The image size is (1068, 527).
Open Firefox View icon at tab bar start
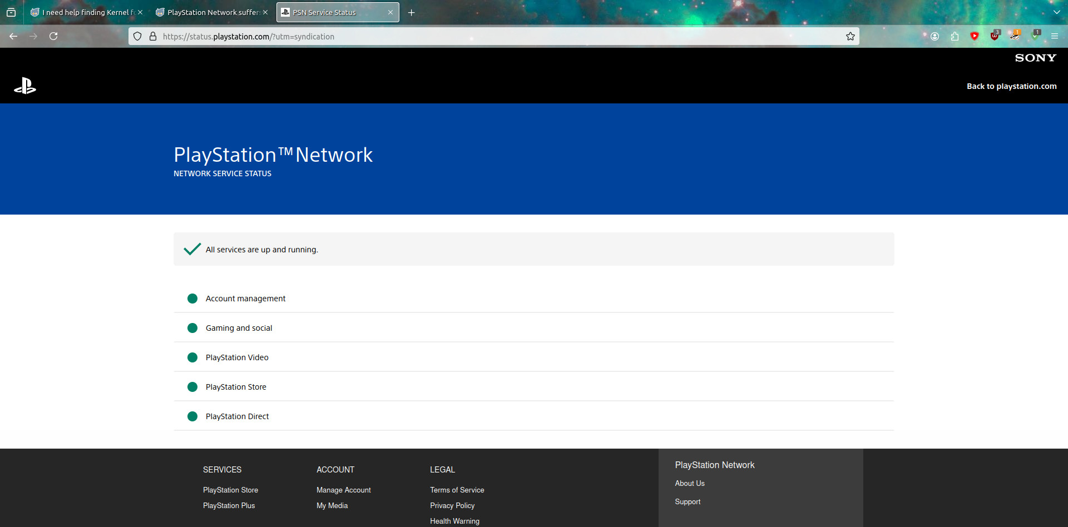11,12
